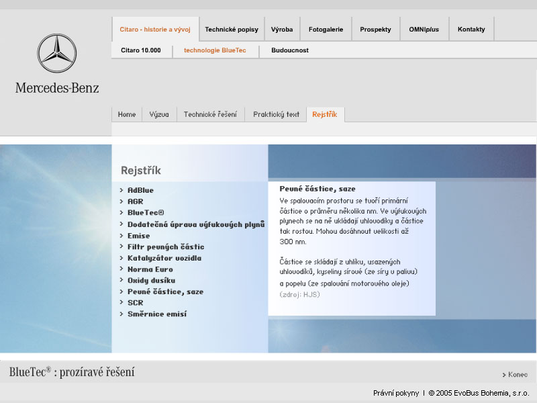Viewport: 537px width, 403px height.
Task: Open the Výroba tab
Action: tap(282, 30)
